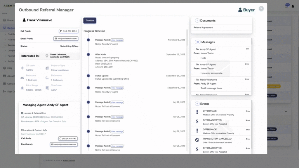Click exclamation icon of first OFFER MADE event
The height and width of the screenshot is (168, 299).
click(x=197, y=112)
